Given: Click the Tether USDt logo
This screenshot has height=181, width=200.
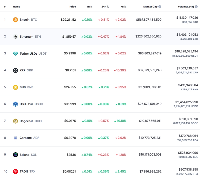Looking at the screenshot, I should tap(15, 53).
